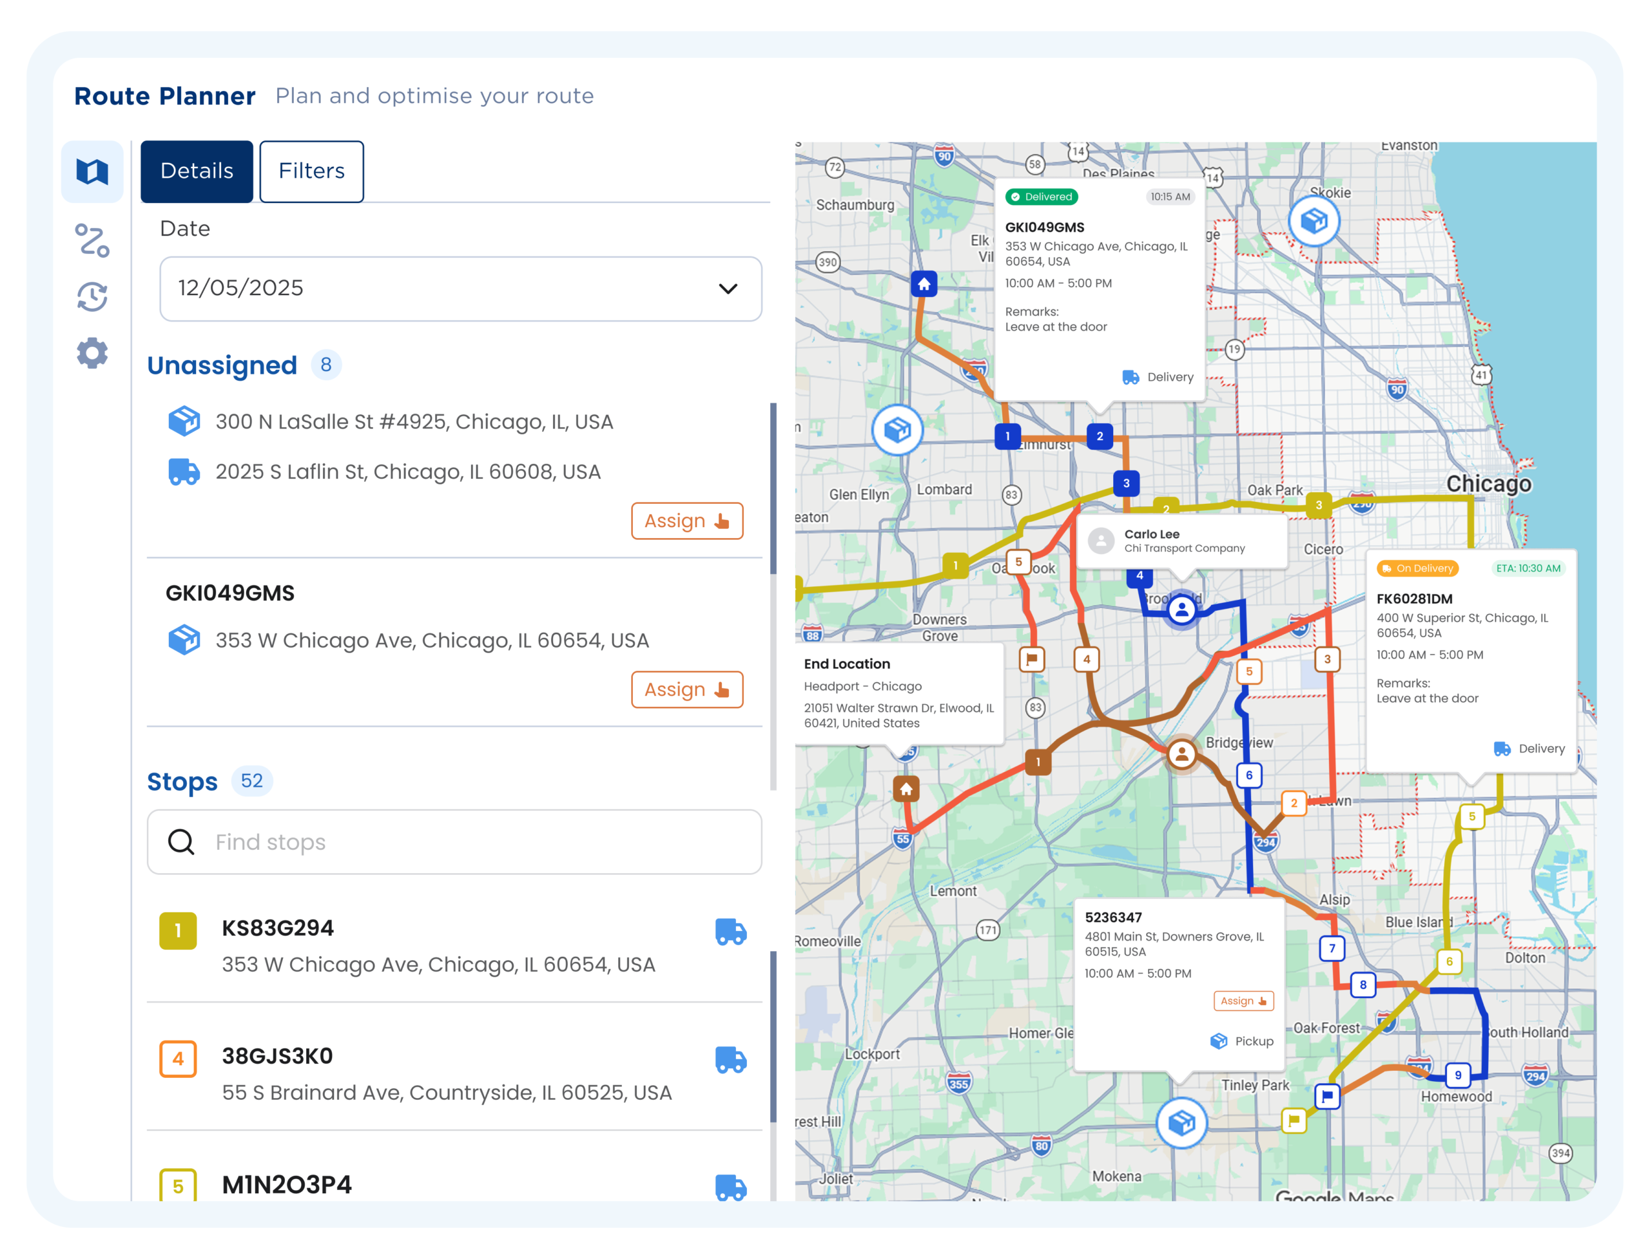Click ETA: 10:30 AM label on popup
The height and width of the screenshot is (1259, 1650).
pos(1529,569)
